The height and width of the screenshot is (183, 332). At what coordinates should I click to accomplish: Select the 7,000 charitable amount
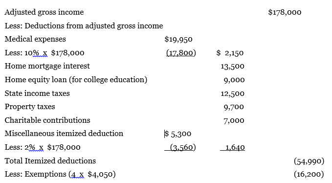tap(234, 121)
